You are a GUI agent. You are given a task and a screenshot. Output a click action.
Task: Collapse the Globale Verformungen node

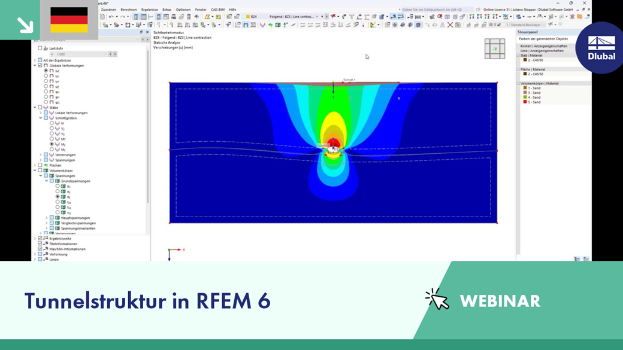click(x=35, y=65)
